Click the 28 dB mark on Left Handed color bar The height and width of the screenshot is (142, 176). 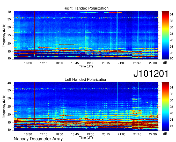[x=171, y=107]
